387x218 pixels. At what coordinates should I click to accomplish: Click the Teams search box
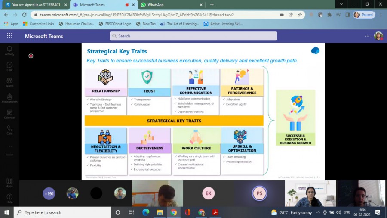point(193,36)
